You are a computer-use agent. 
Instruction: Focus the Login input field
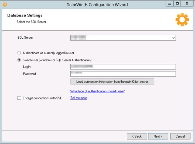pyautogui.click(x=123, y=67)
